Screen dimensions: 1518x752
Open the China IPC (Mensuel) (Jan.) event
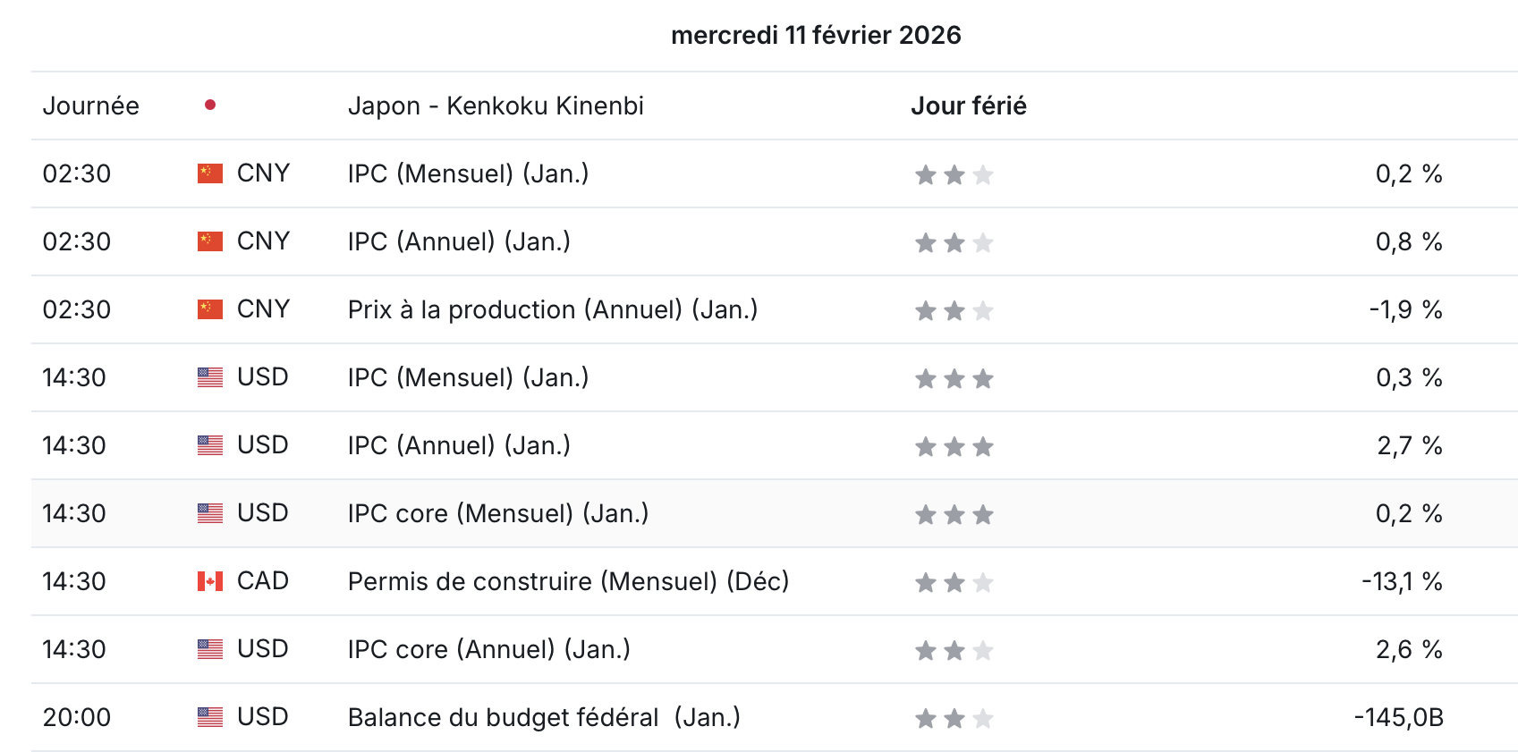[x=469, y=173]
